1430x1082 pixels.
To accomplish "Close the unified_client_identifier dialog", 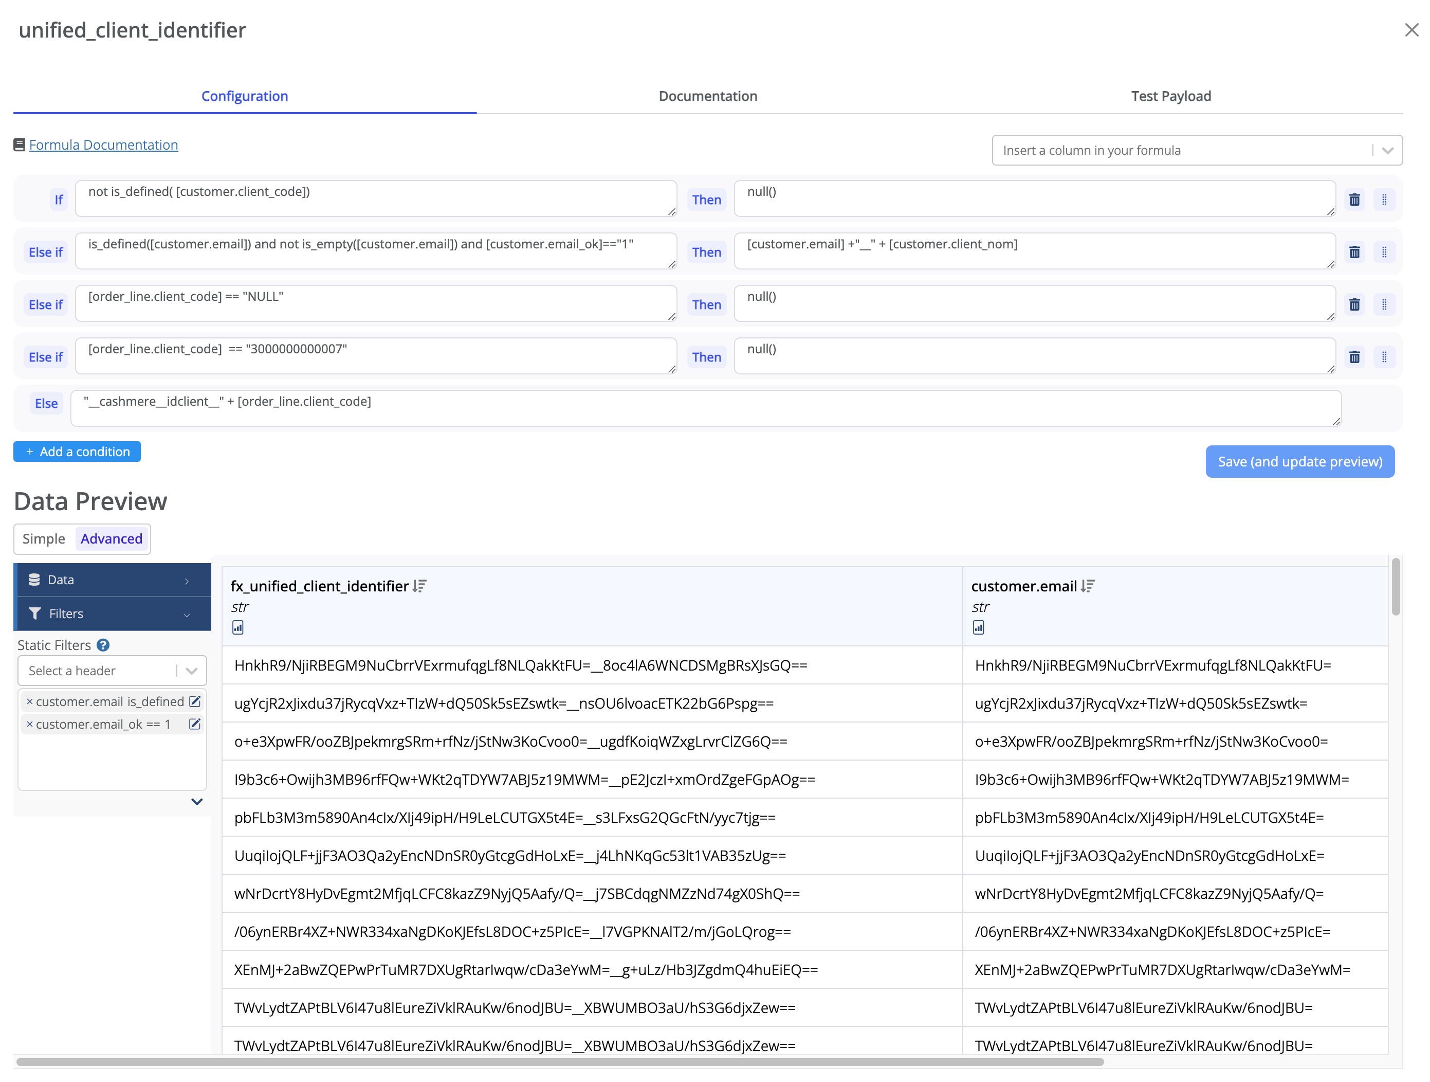I will coord(1411,30).
